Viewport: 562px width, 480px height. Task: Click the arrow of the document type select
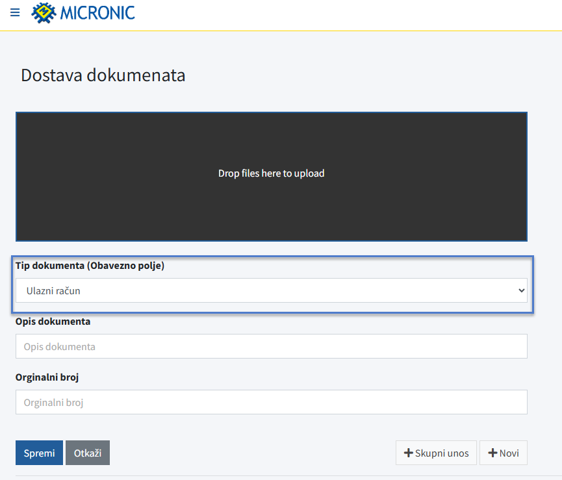point(520,290)
